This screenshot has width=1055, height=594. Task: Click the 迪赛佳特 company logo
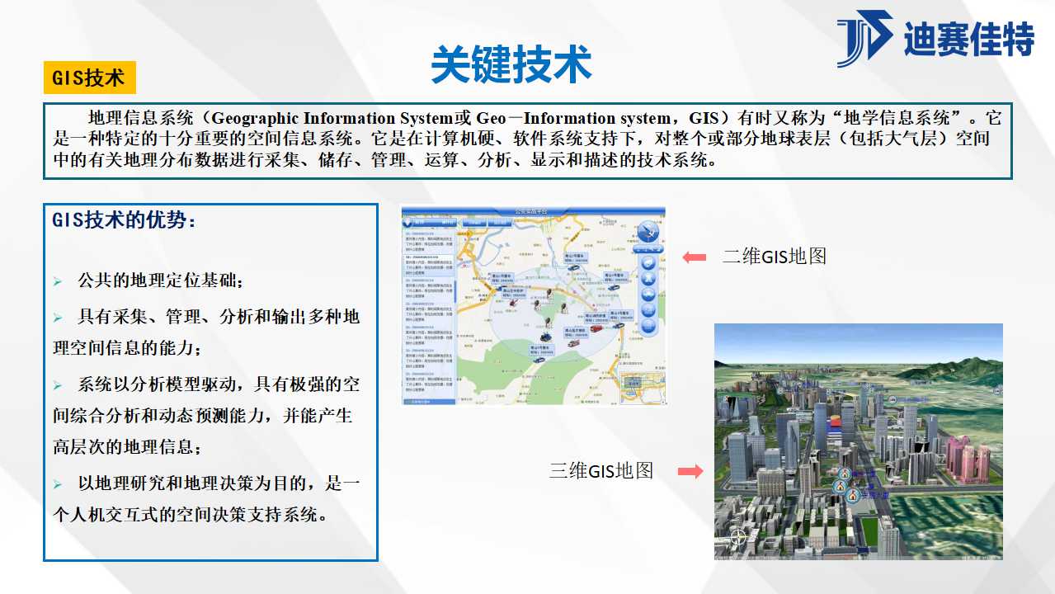pyautogui.click(x=935, y=38)
